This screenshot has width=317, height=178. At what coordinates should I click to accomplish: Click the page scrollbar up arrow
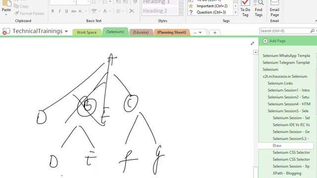[256, 52]
